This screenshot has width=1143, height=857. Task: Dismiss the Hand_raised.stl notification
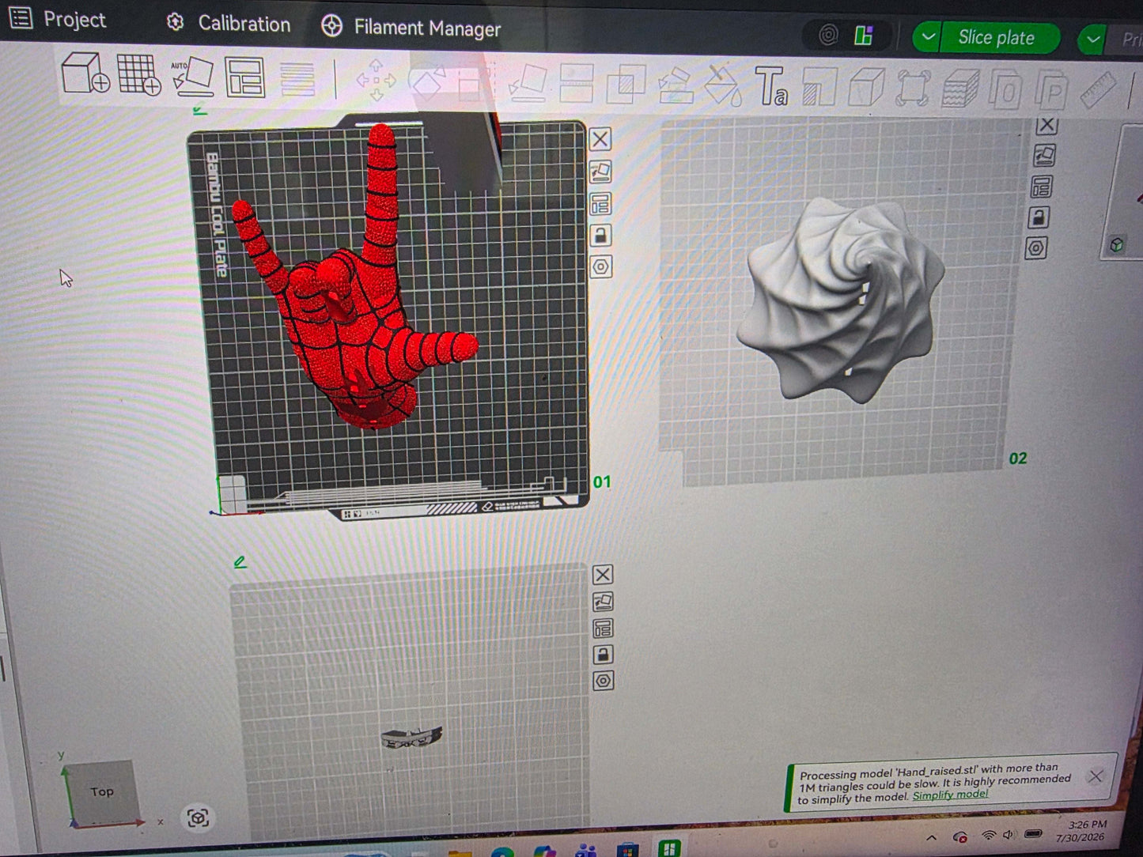(1096, 776)
